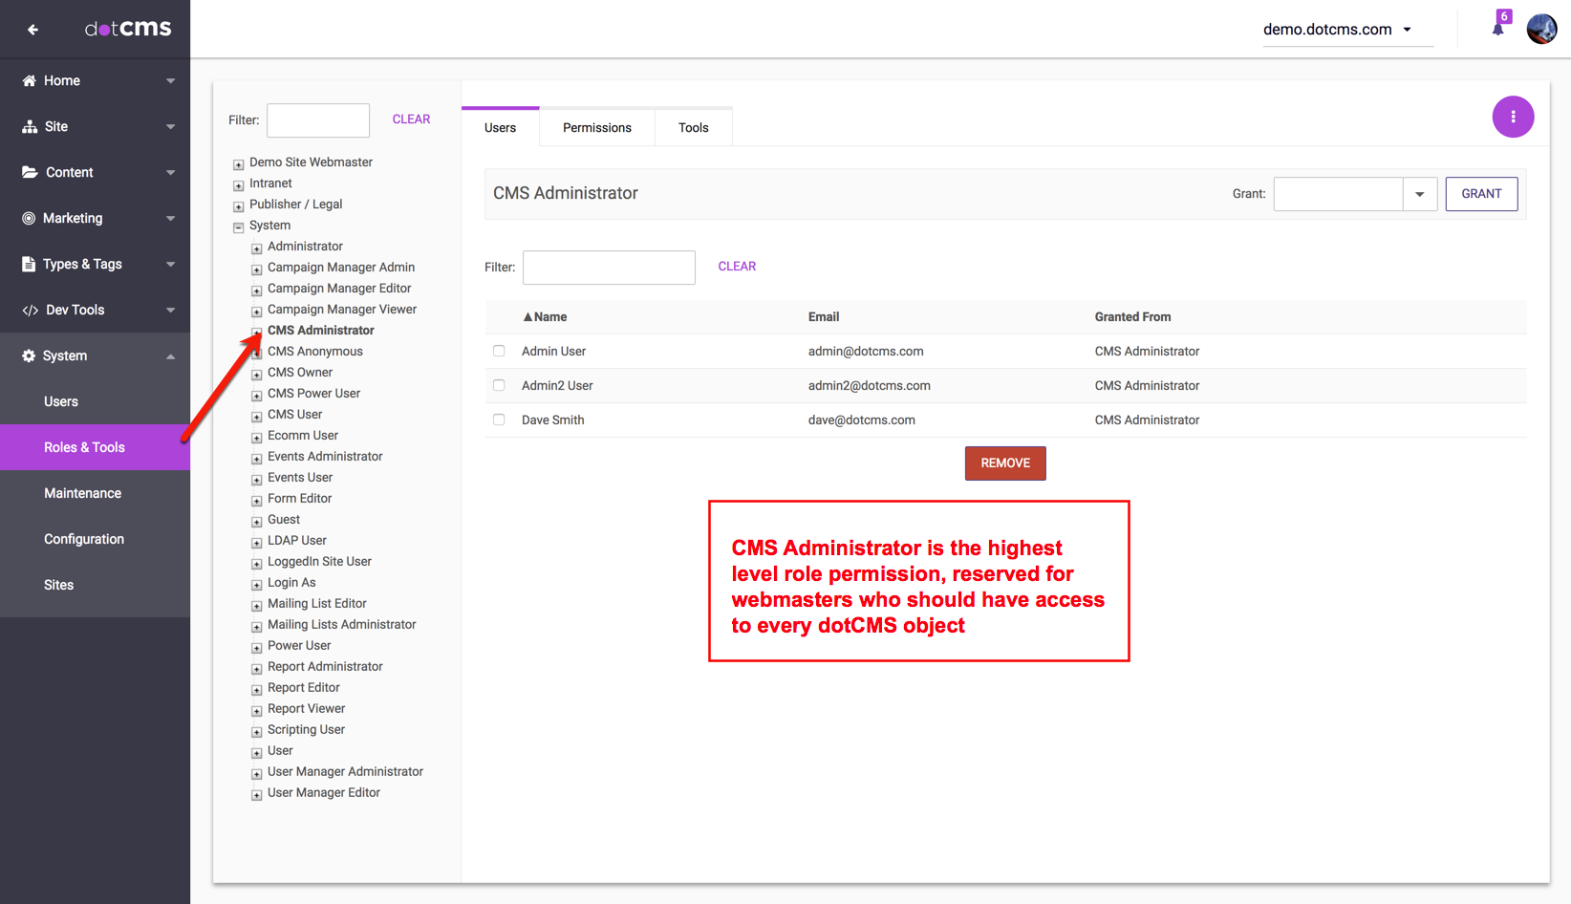Click the Site sitemap icon in sidebar
Viewport: 1571px width, 904px height.
tap(30, 127)
